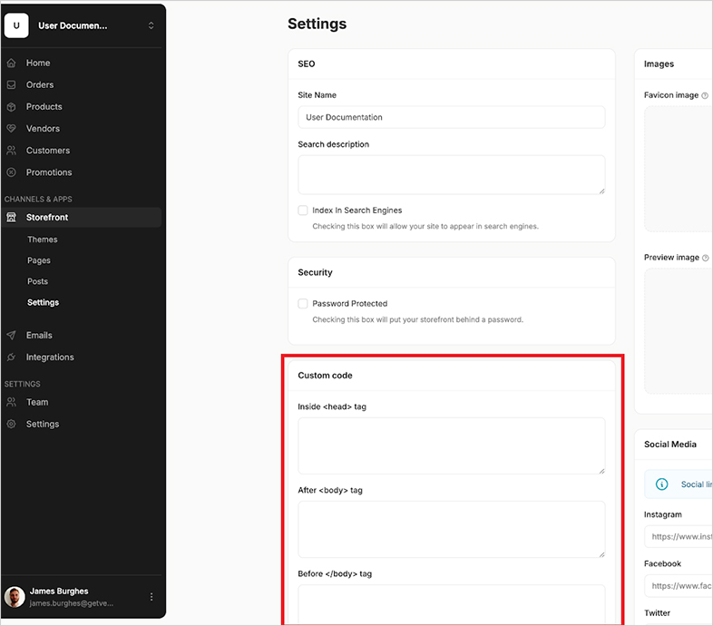Click the "Social Media" heading
Screen dimensions: 713x626
pos(670,444)
